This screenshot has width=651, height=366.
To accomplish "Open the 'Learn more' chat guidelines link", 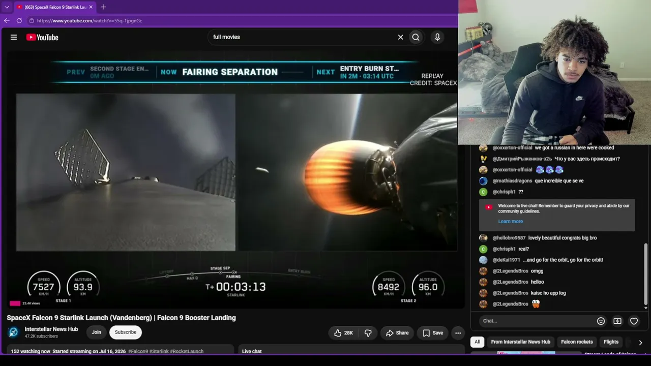I will tap(511, 222).
